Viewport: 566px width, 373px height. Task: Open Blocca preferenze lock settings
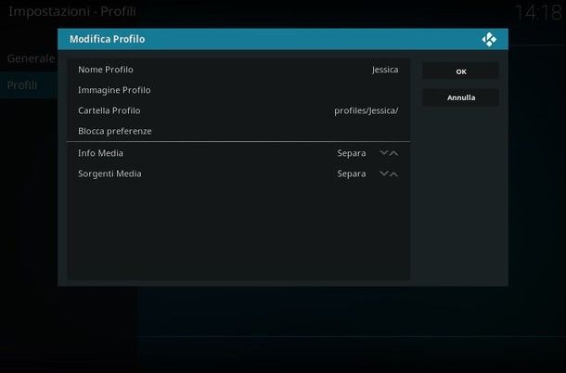click(x=115, y=131)
